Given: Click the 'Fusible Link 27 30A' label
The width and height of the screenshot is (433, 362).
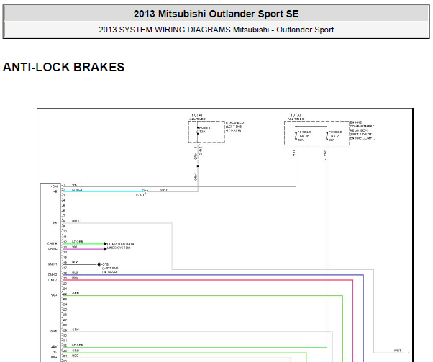Looking at the screenshot, I should click(x=335, y=136).
